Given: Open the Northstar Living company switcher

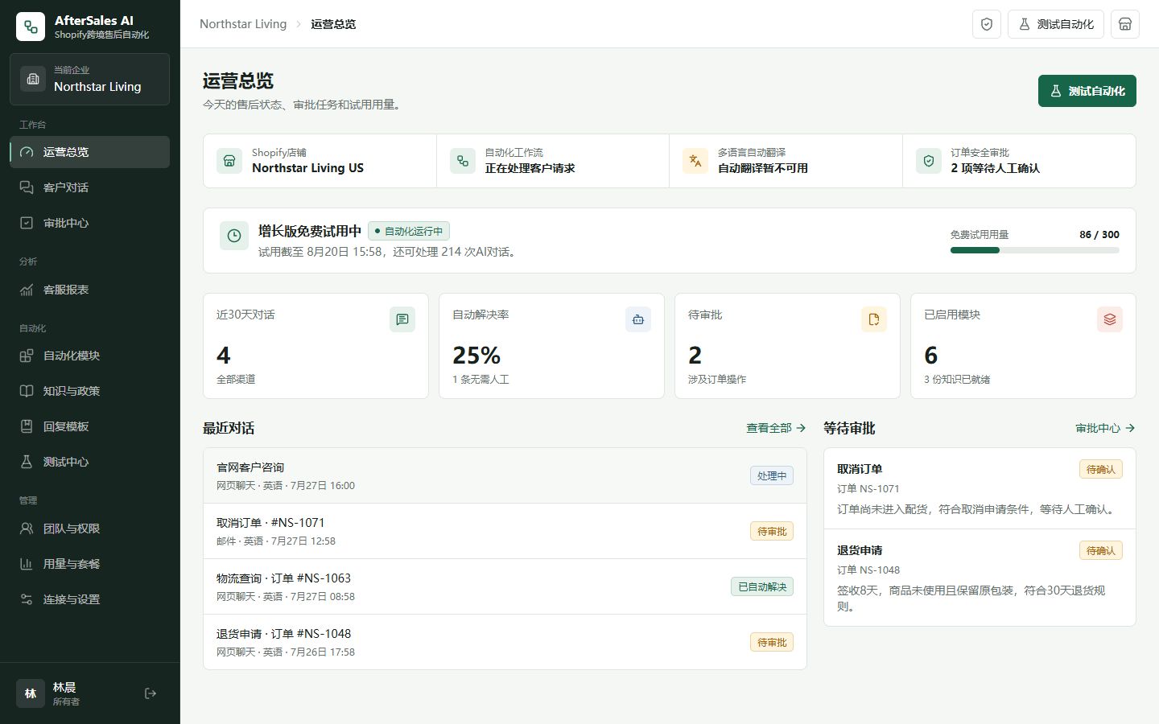Looking at the screenshot, I should [89, 79].
